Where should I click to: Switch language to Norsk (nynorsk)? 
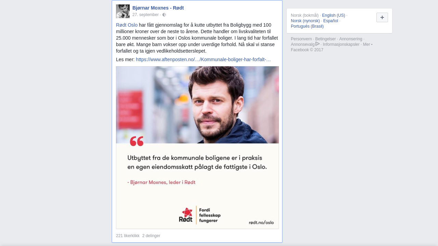305,21
